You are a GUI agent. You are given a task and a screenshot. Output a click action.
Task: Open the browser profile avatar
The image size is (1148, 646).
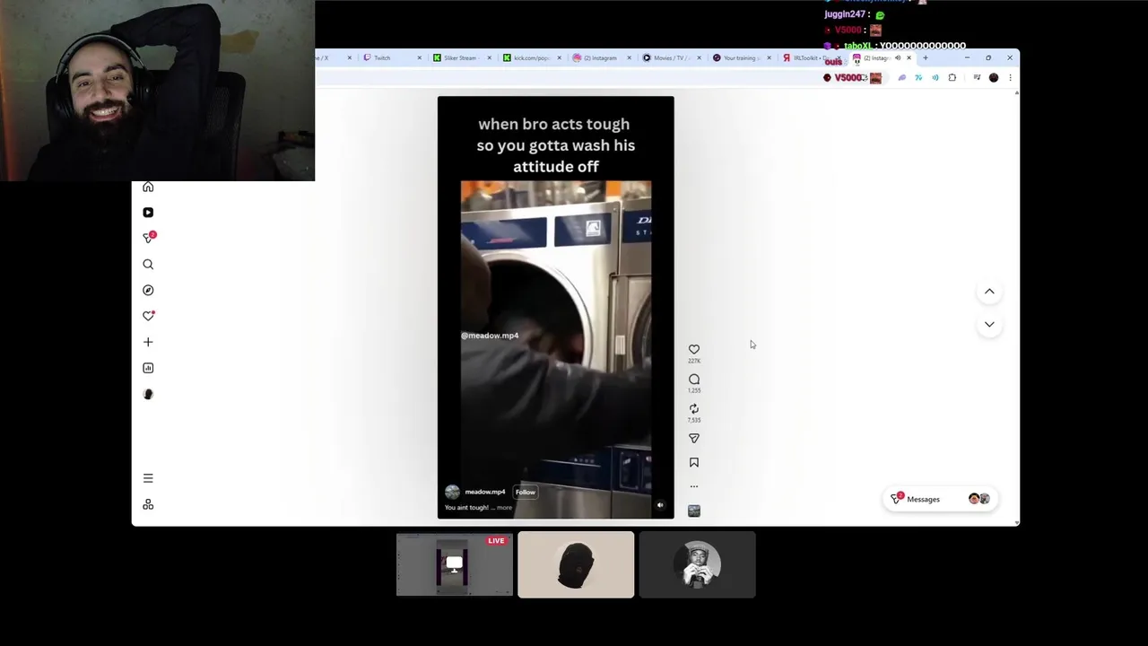[x=994, y=78]
